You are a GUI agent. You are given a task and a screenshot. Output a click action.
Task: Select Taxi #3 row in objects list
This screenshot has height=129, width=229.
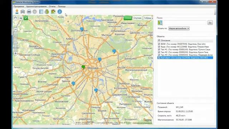click(185, 55)
